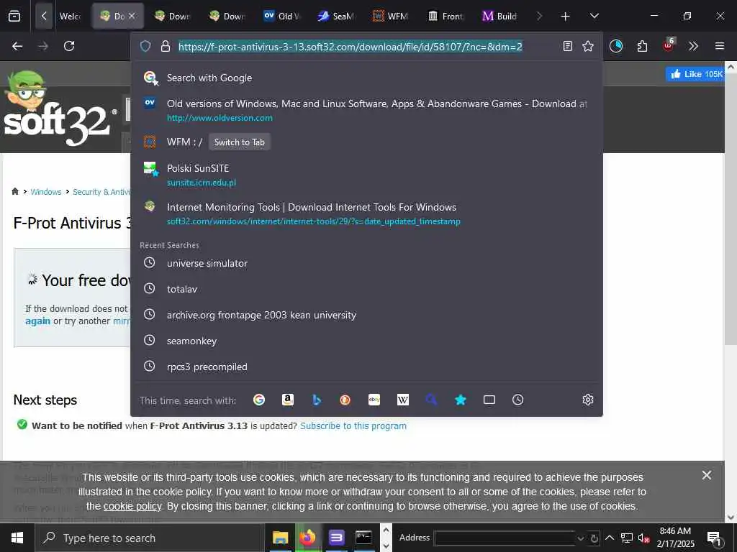Open the Extensions puzzle-piece menu
This screenshot has height=552, width=737.
point(642,46)
